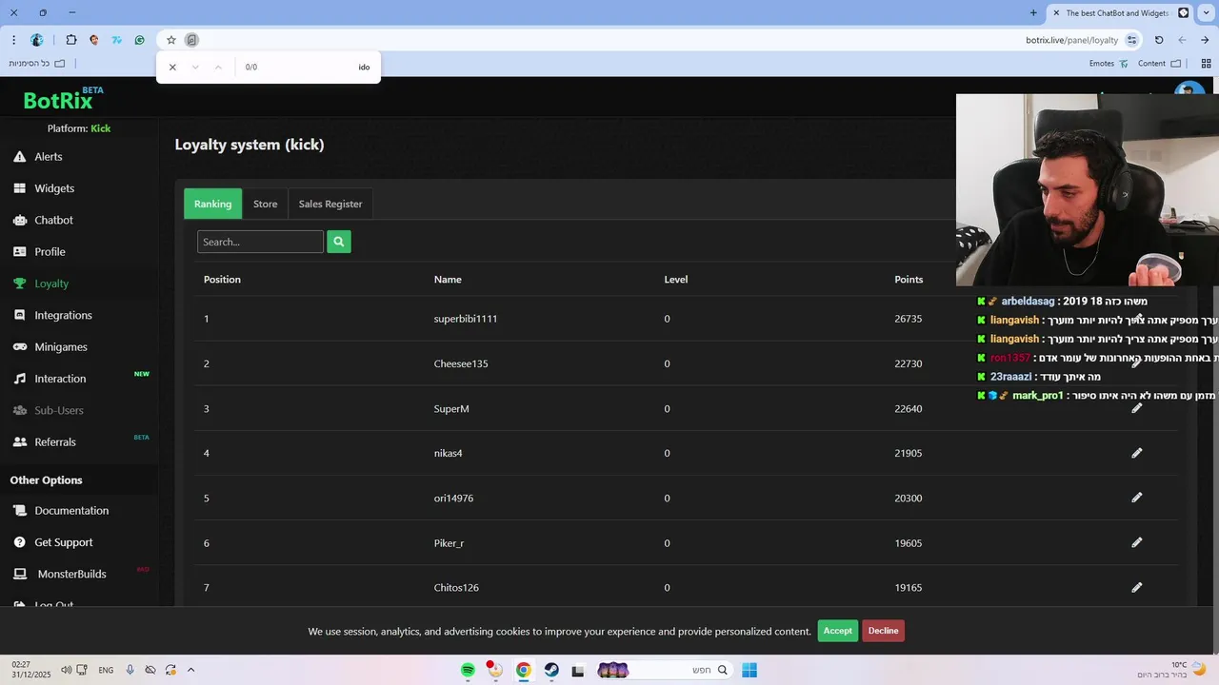Viewport: 1219px width, 685px height.
Task: Open the browser extensions puzzle icon
Action: (71, 40)
